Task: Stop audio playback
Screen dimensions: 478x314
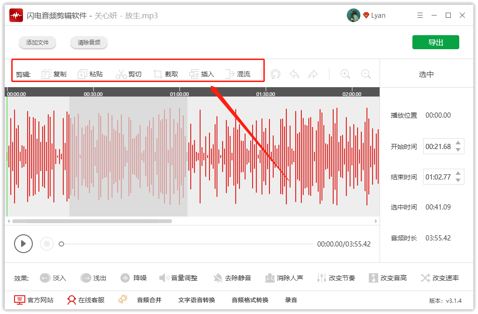Action: (47, 244)
